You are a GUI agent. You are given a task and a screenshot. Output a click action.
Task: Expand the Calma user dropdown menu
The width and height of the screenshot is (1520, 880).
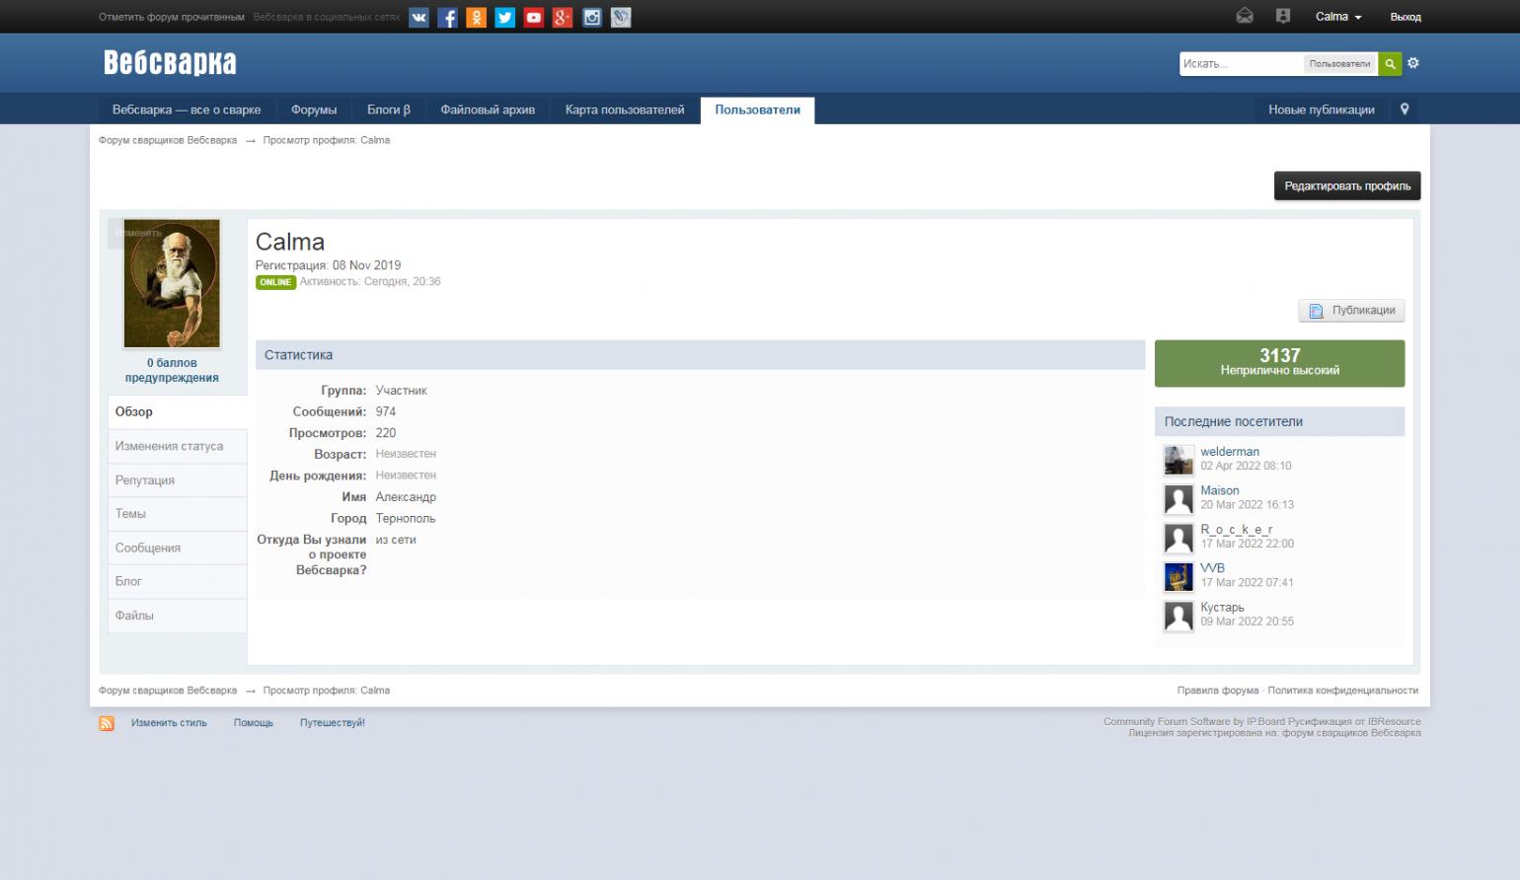[x=1337, y=17]
